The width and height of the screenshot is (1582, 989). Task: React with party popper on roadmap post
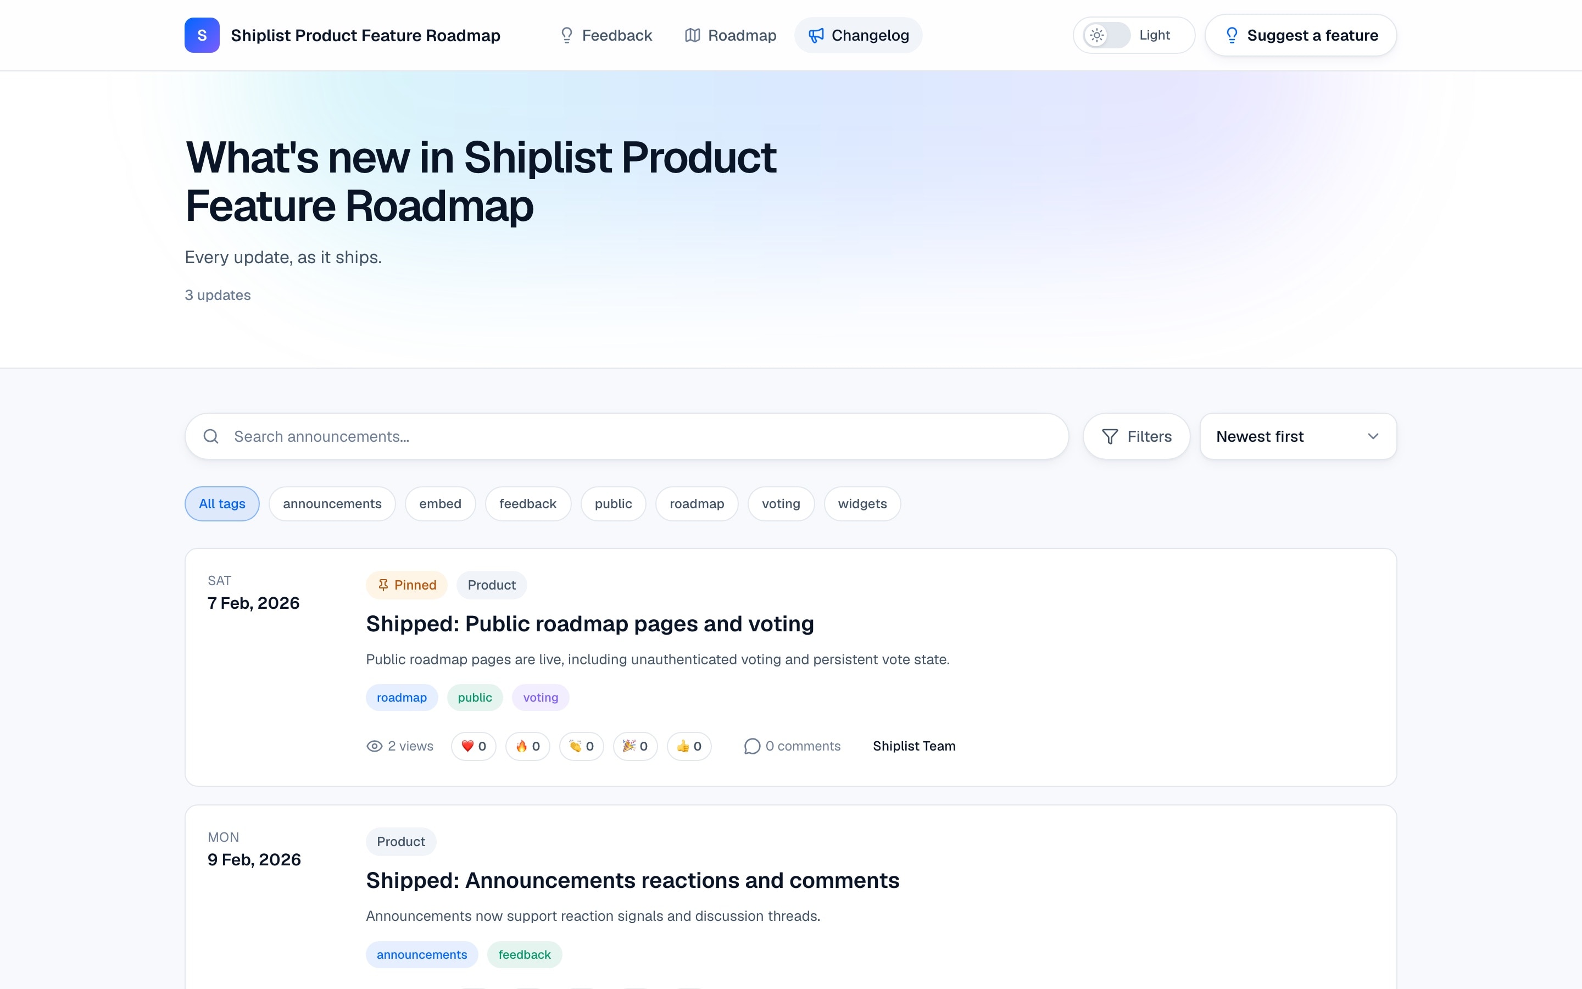pos(635,746)
